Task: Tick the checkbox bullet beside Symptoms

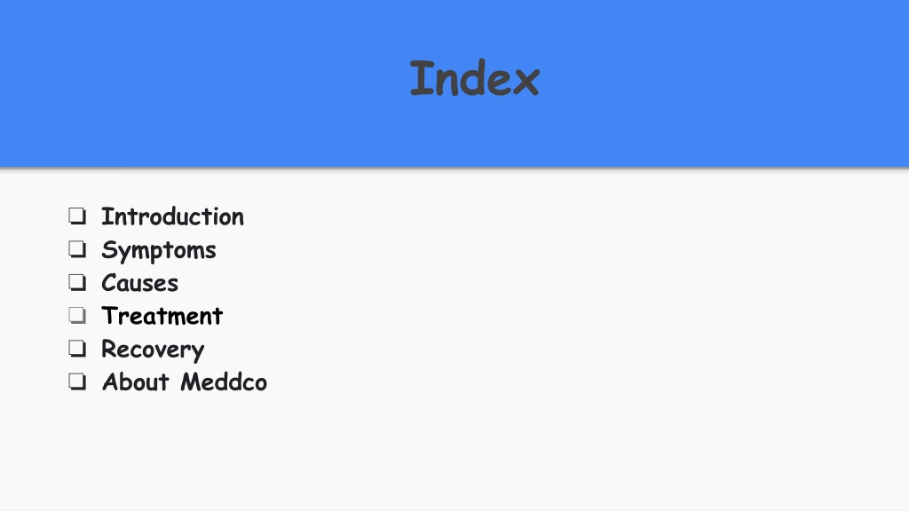Action: [x=77, y=249]
